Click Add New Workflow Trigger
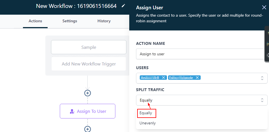 pos(89,64)
